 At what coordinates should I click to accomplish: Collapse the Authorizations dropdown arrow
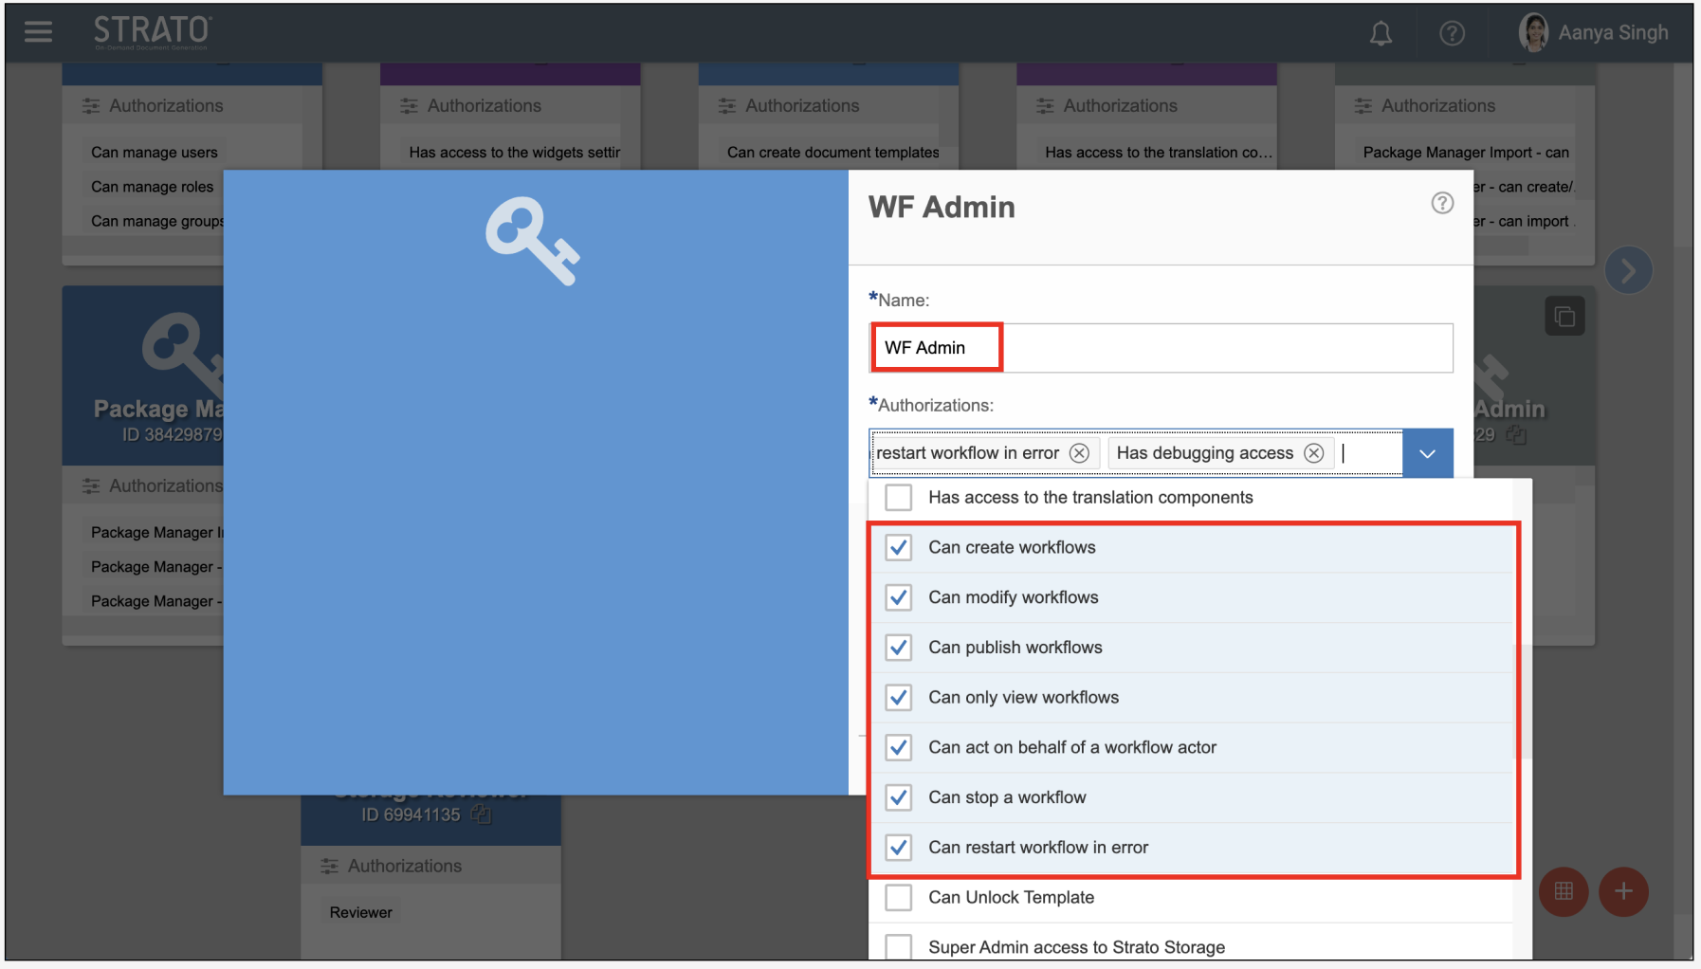pos(1427,453)
